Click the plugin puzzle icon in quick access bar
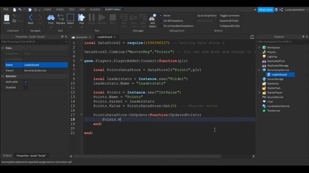 click(30, 10)
